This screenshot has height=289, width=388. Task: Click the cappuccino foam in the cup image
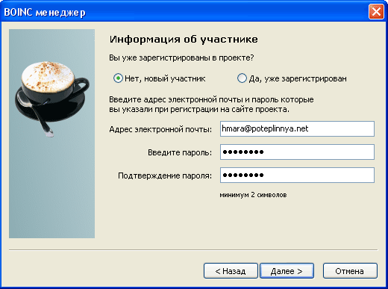(48, 76)
